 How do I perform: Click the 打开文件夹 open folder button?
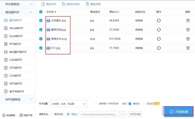click(x=135, y=114)
